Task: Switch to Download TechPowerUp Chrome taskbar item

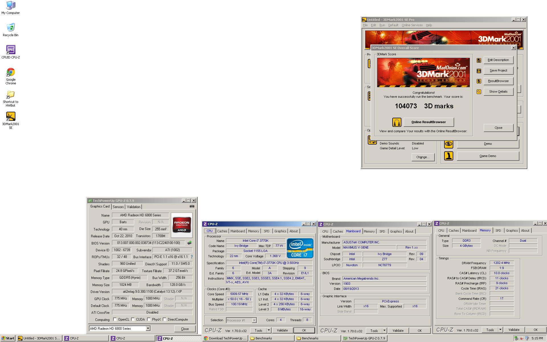Action: click(x=225, y=338)
